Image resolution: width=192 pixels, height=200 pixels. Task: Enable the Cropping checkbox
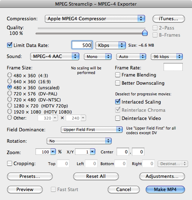tap(10, 163)
